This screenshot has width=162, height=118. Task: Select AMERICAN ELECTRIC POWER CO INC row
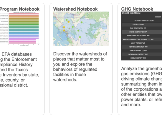point(142,39)
